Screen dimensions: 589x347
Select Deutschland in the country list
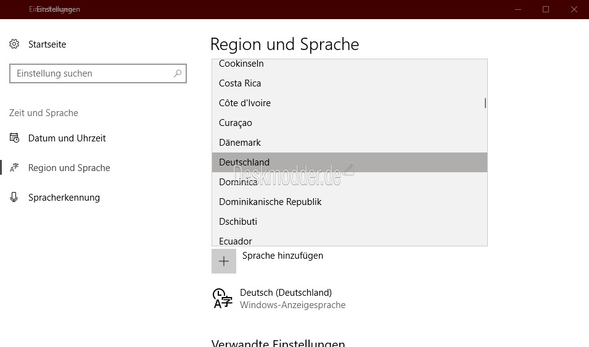[x=349, y=162]
